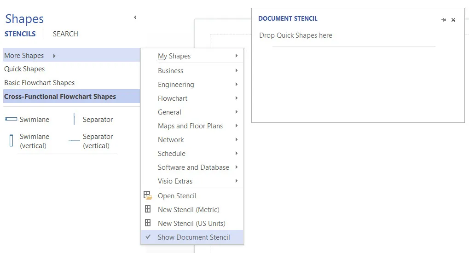
Task: Choose the Separator (vertical) shape icon
Action: pyautogui.click(x=74, y=141)
